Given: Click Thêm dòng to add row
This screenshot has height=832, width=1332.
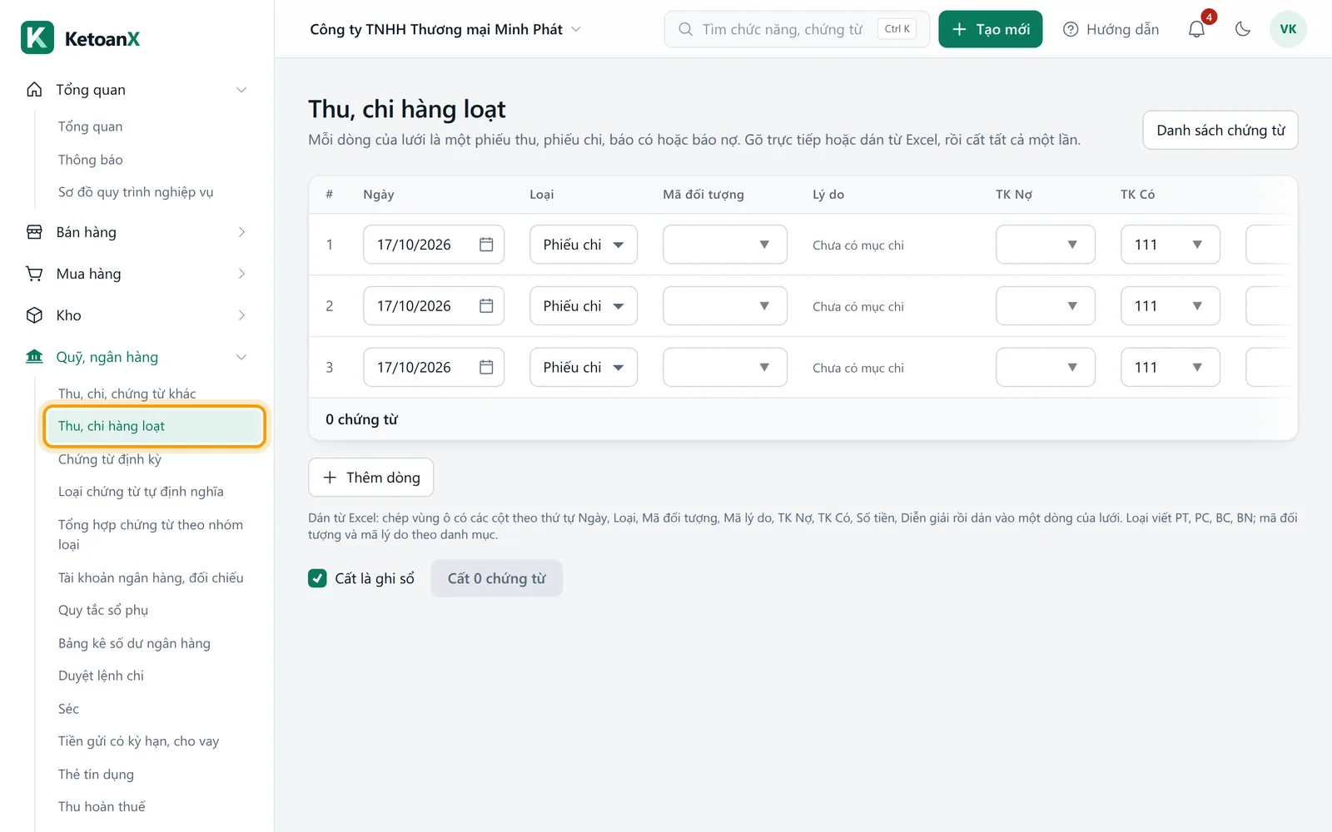Looking at the screenshot, I should [x=370, y=478].
